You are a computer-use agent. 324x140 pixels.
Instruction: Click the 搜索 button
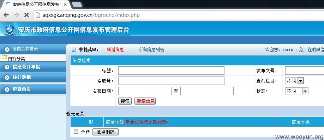(x=125, y=101)
